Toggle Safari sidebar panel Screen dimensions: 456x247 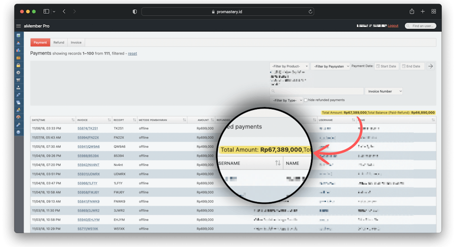tap(46, 12)
